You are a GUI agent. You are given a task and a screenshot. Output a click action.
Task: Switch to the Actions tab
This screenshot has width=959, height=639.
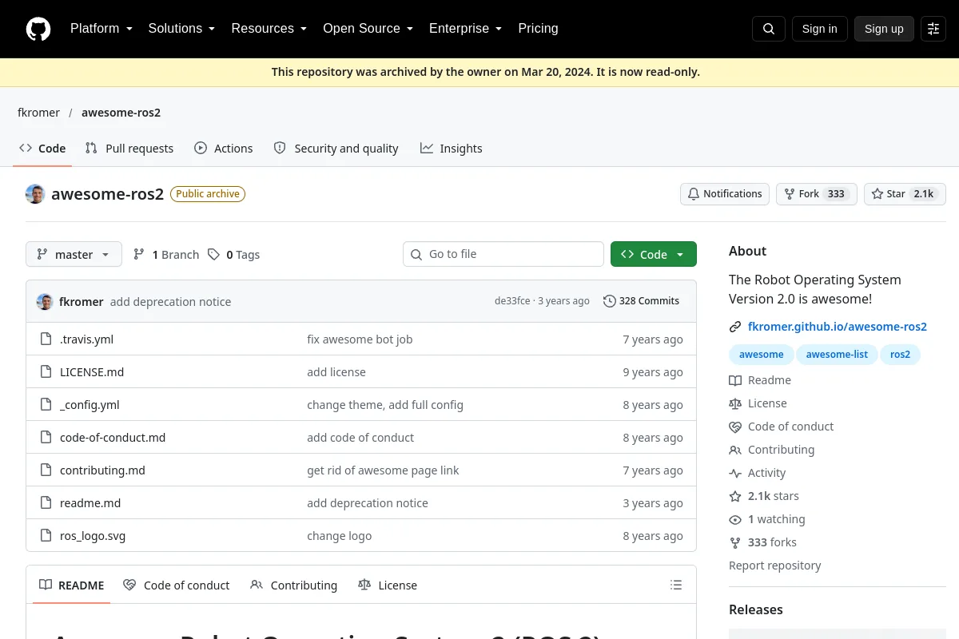(224, 148)
